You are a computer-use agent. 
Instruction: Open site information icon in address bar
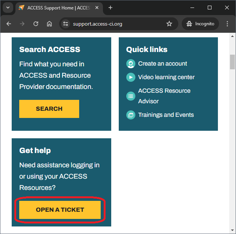[66, 24]
